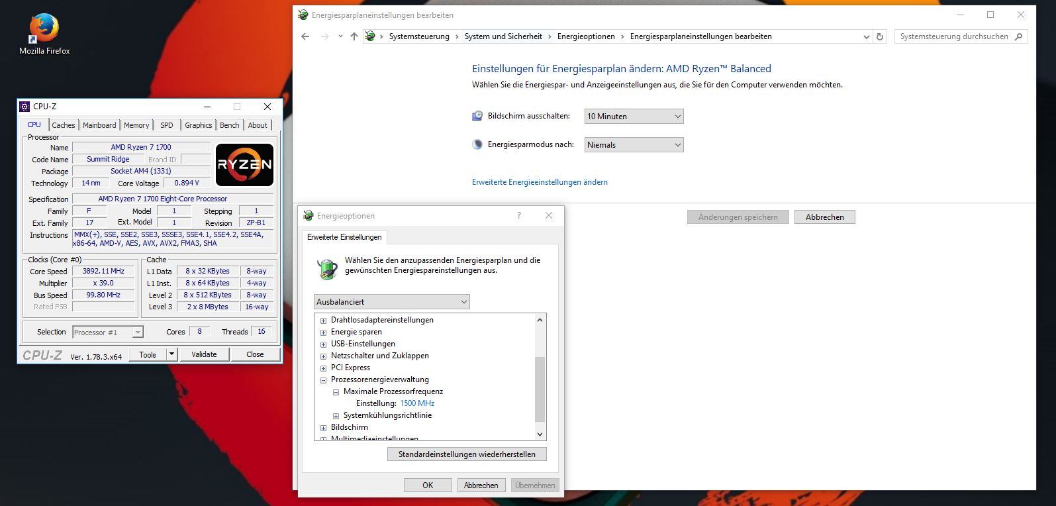
Task: Click OK in Energieoptionen dialog
Action: click(428, 485)
